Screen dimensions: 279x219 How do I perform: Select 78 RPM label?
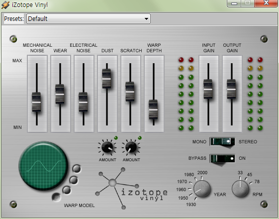[x=257, y=182]
